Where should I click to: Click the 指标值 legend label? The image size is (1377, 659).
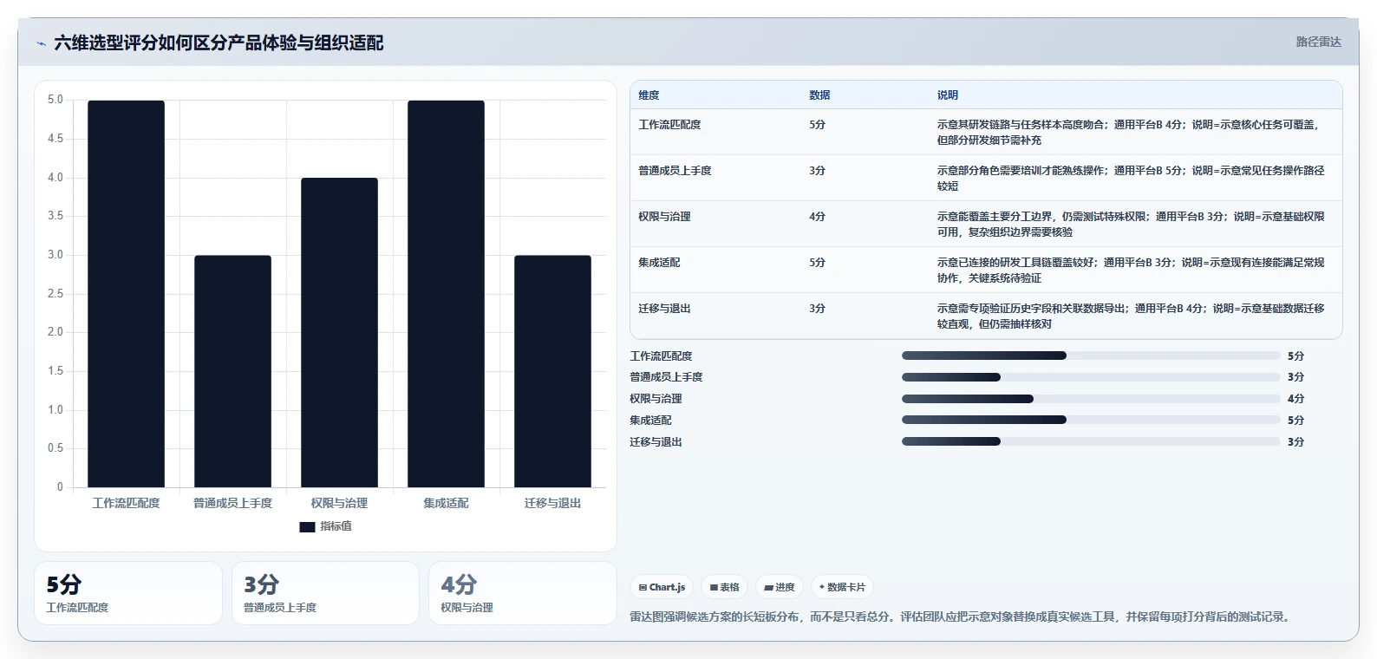point(336,526)
